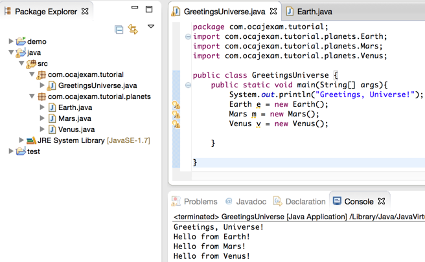
Task: Click the test project folder icon
Action: click(x=21, y=151)
